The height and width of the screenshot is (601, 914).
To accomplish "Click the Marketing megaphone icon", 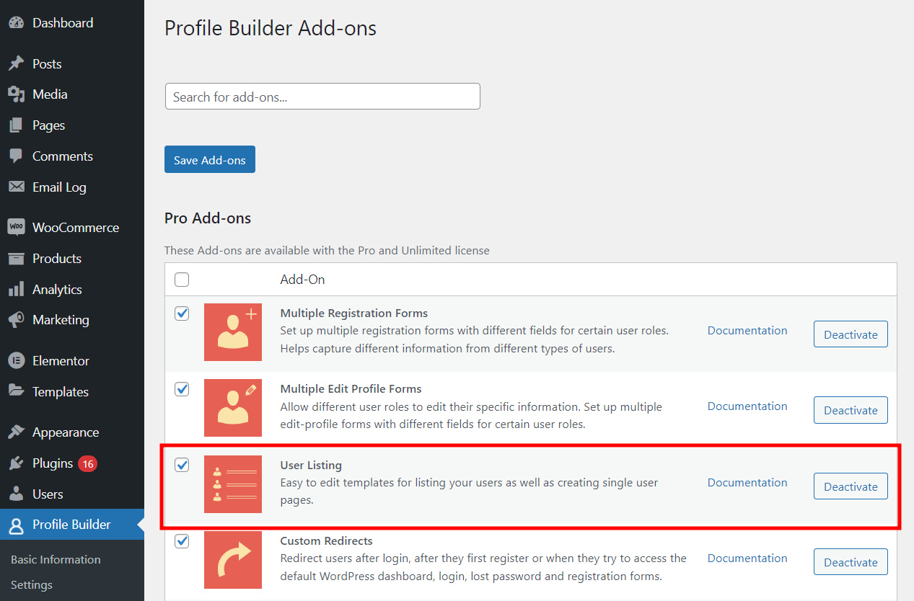I will pyautogui.click(x=16, y=320).
